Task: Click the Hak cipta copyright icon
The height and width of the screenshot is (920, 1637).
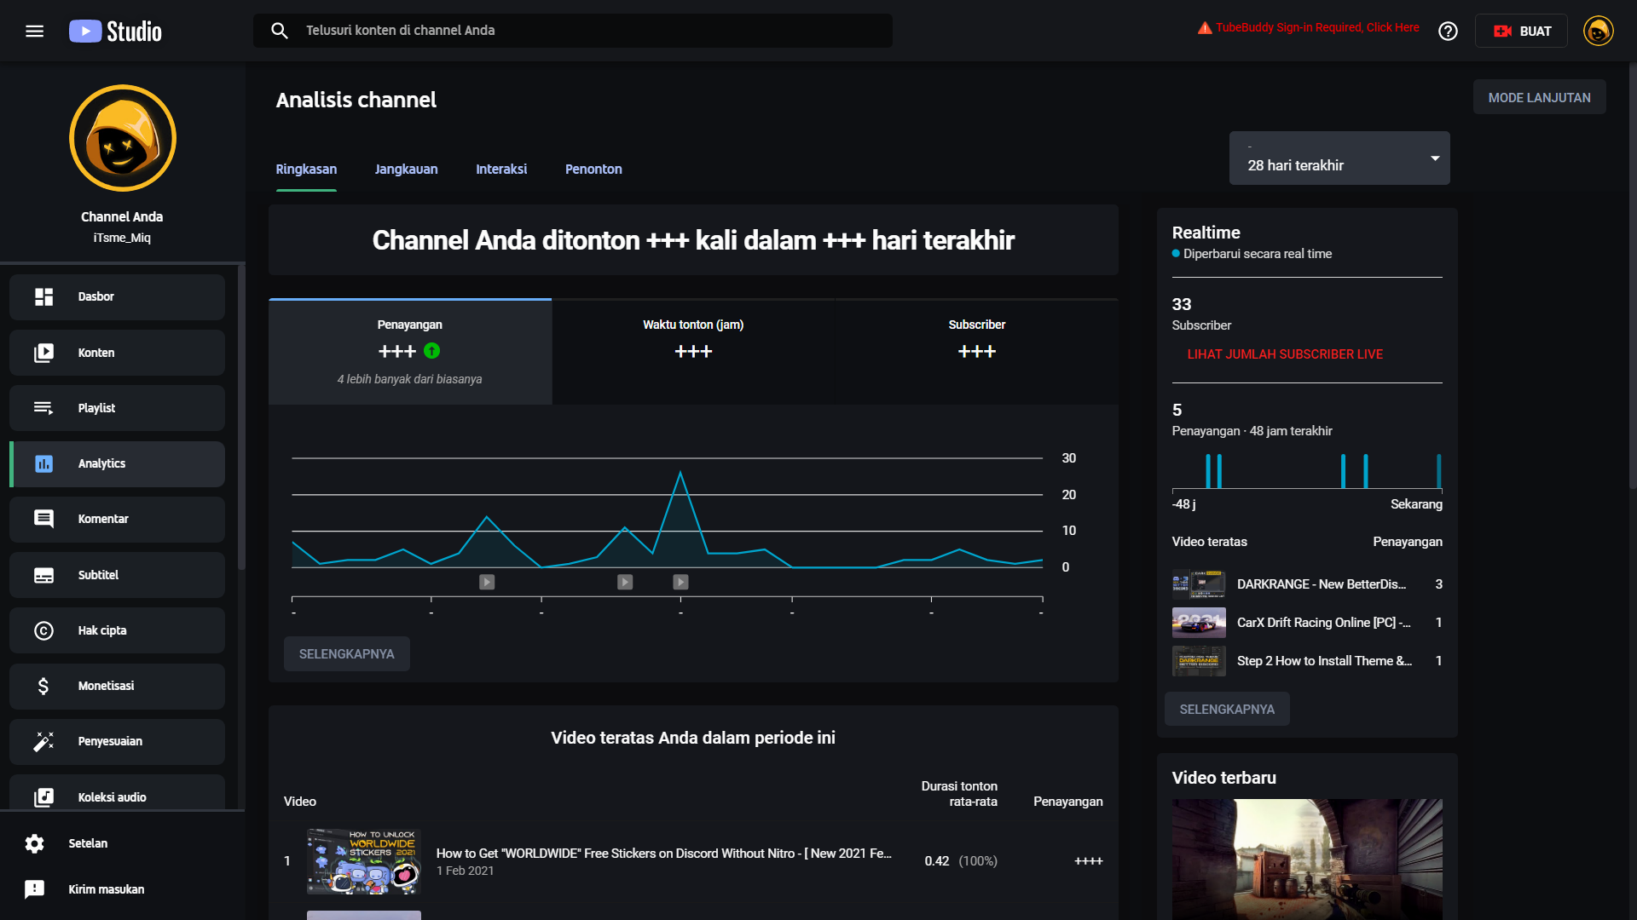Action: (43, 630)
